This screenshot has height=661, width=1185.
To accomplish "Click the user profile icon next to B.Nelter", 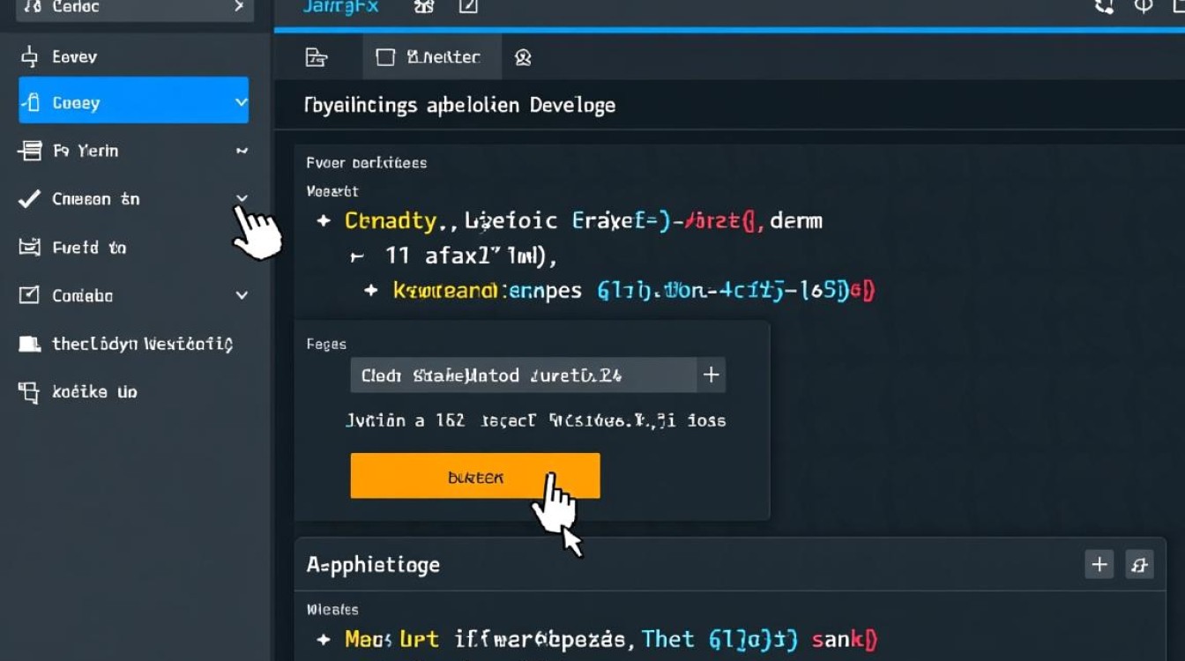I will 524,56.
